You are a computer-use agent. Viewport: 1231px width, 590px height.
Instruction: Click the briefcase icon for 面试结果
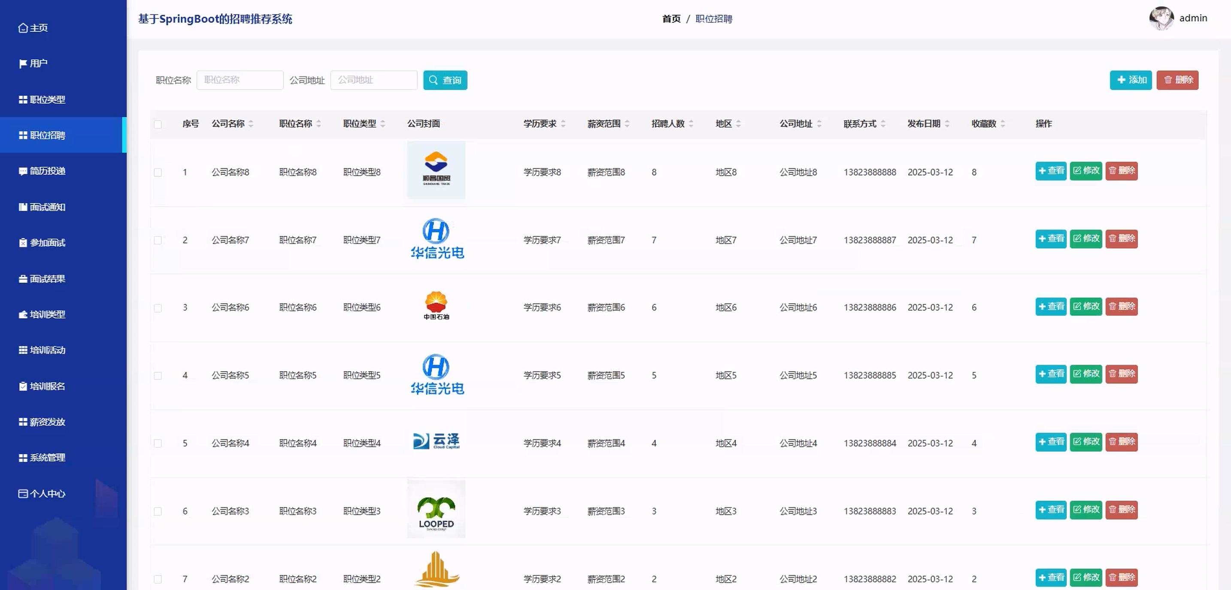tap(22, 279)
